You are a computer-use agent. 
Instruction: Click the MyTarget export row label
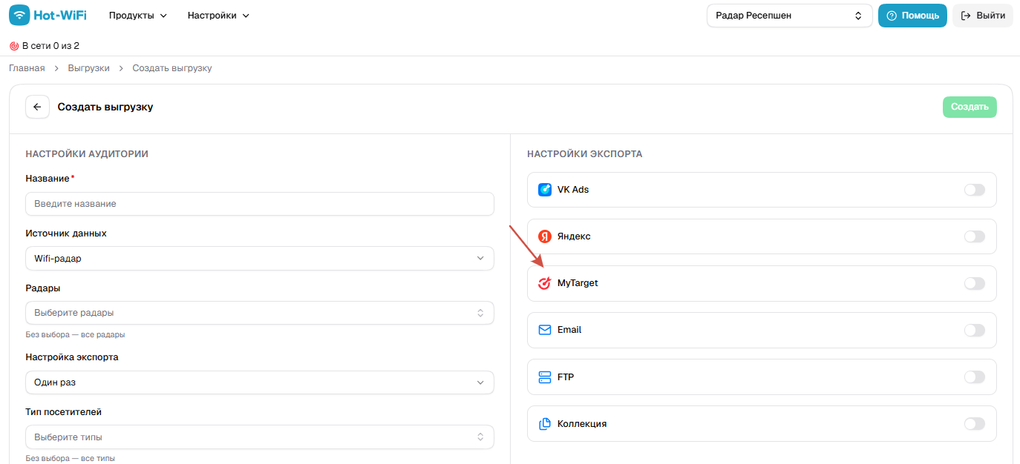(x=578, y=283)
